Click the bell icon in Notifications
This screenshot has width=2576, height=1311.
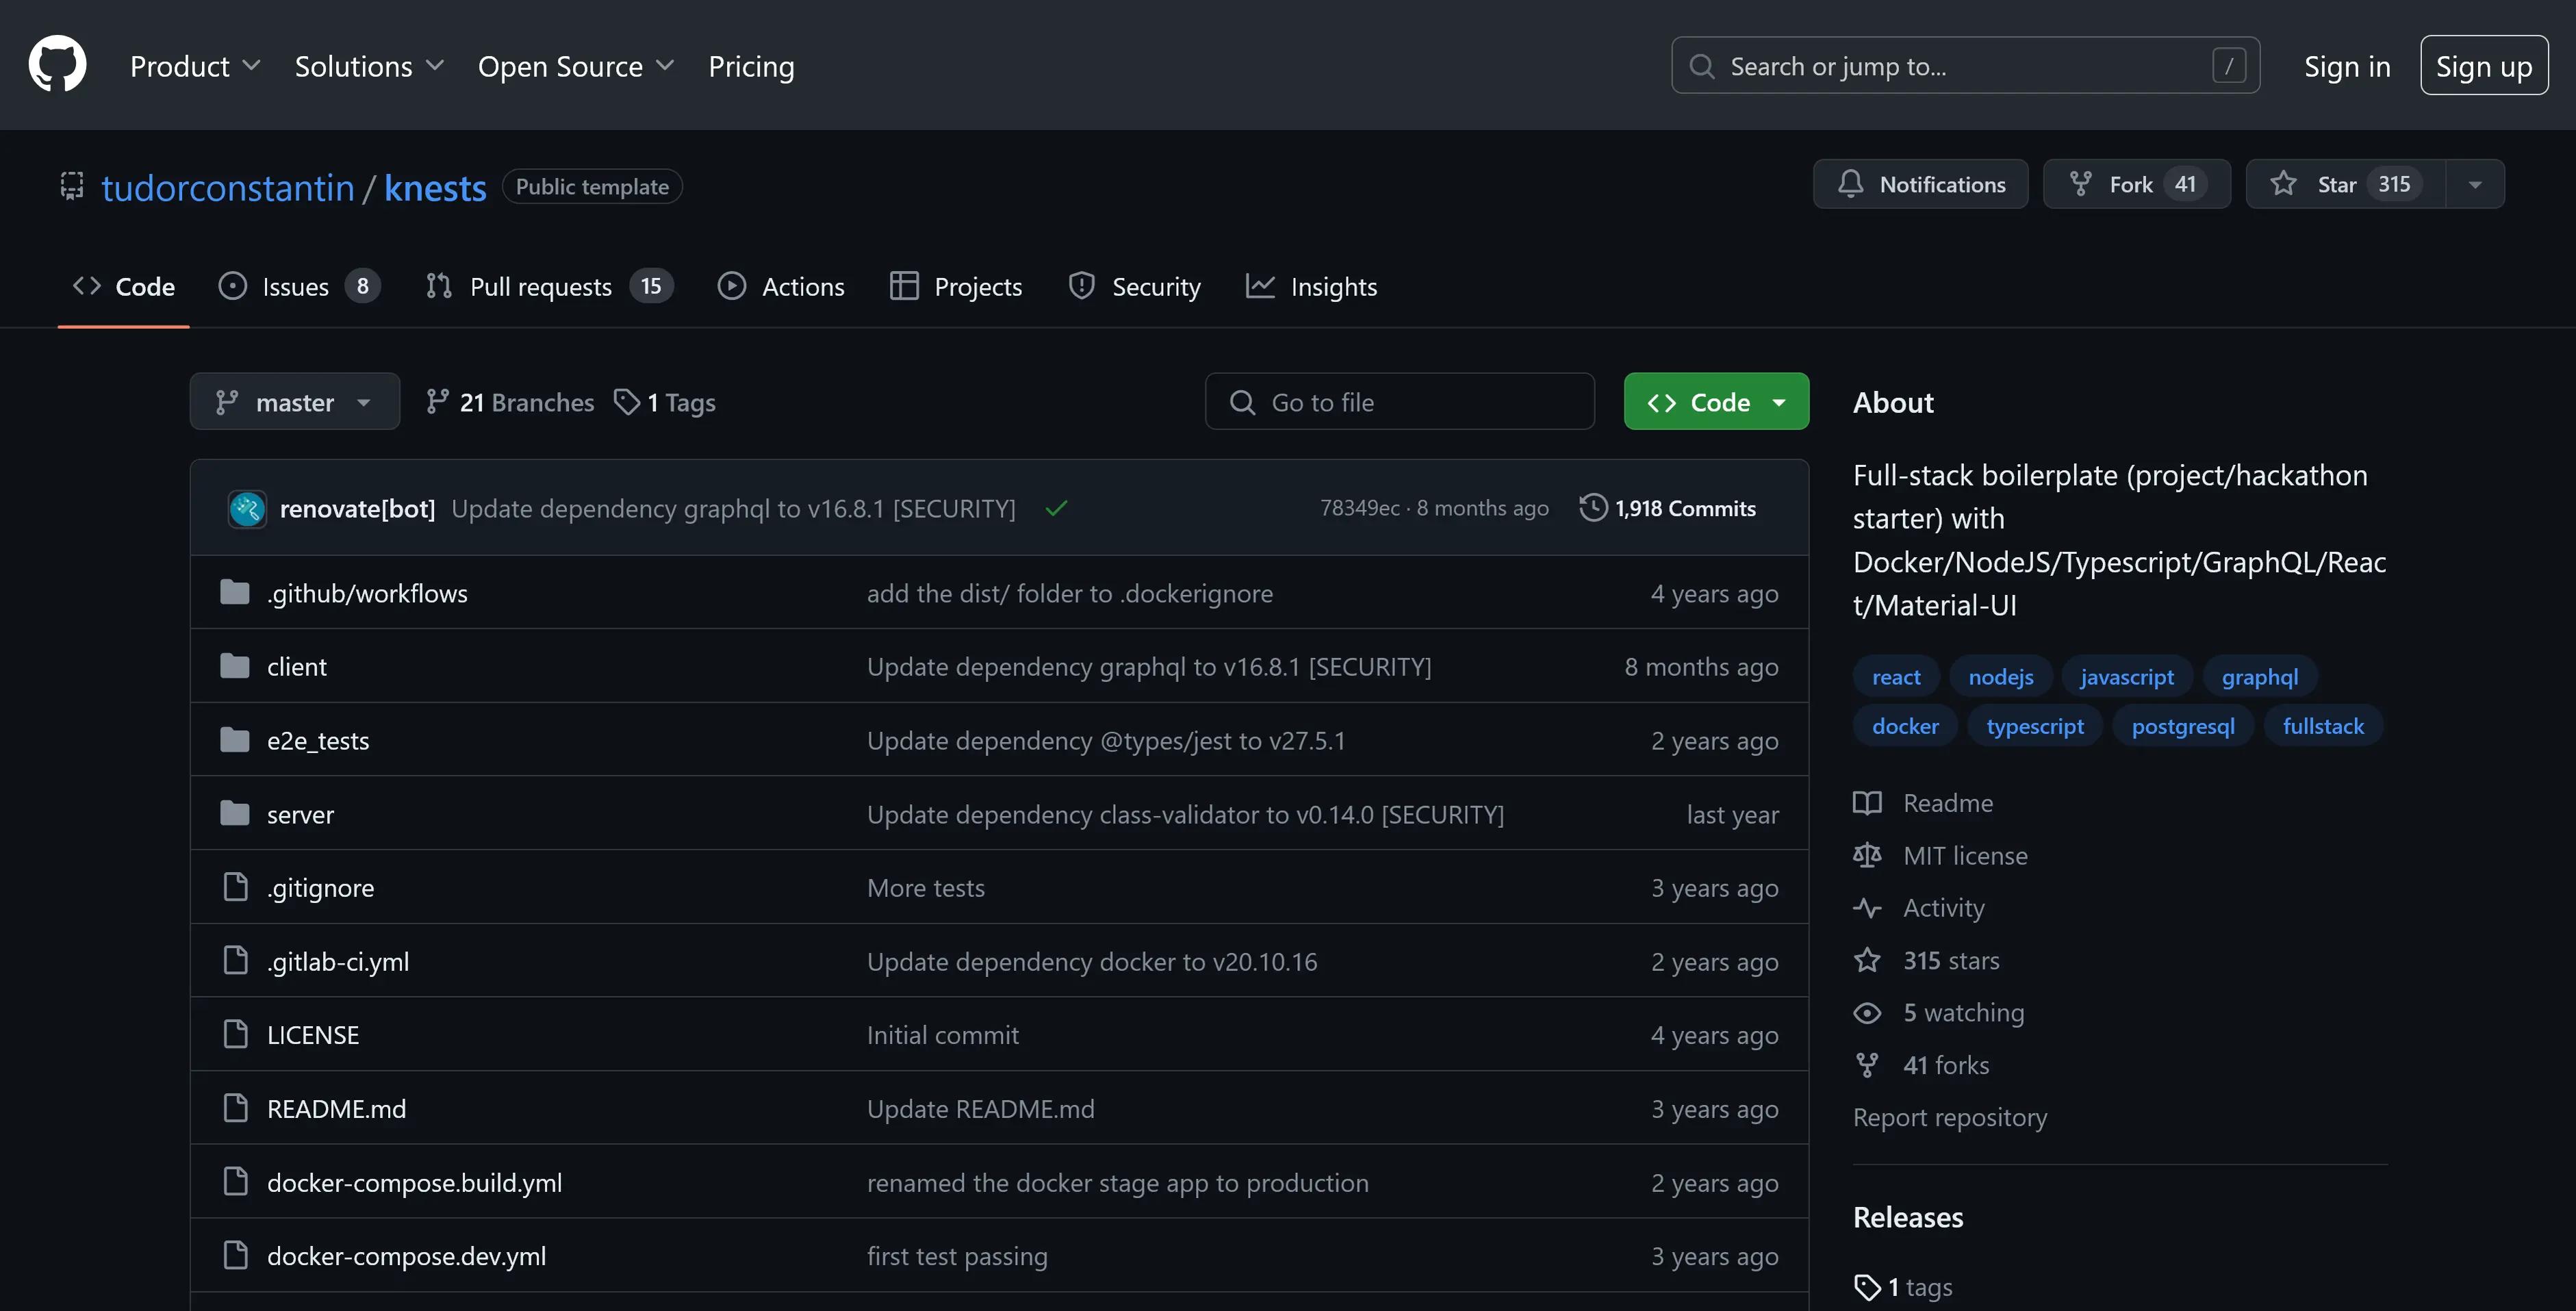[1850, 184]
